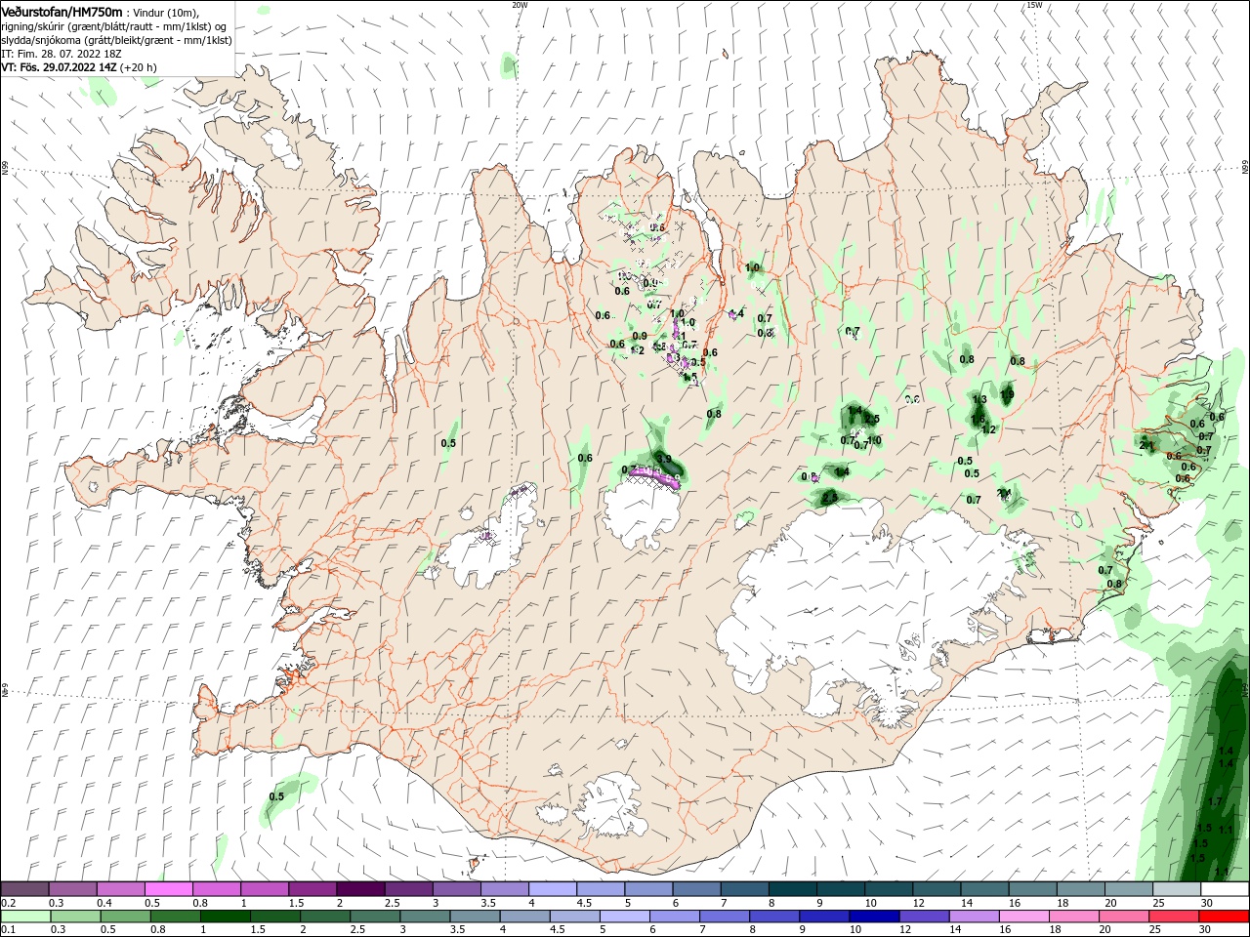Click the "3.9" precipitation value on the map

pyautogui.click(x=664, y=459)
